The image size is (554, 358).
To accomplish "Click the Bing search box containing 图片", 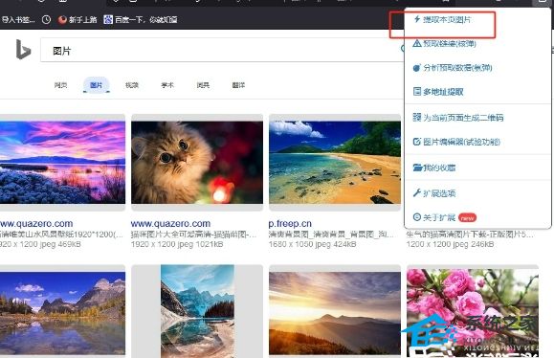I will [x=223, y=50].
